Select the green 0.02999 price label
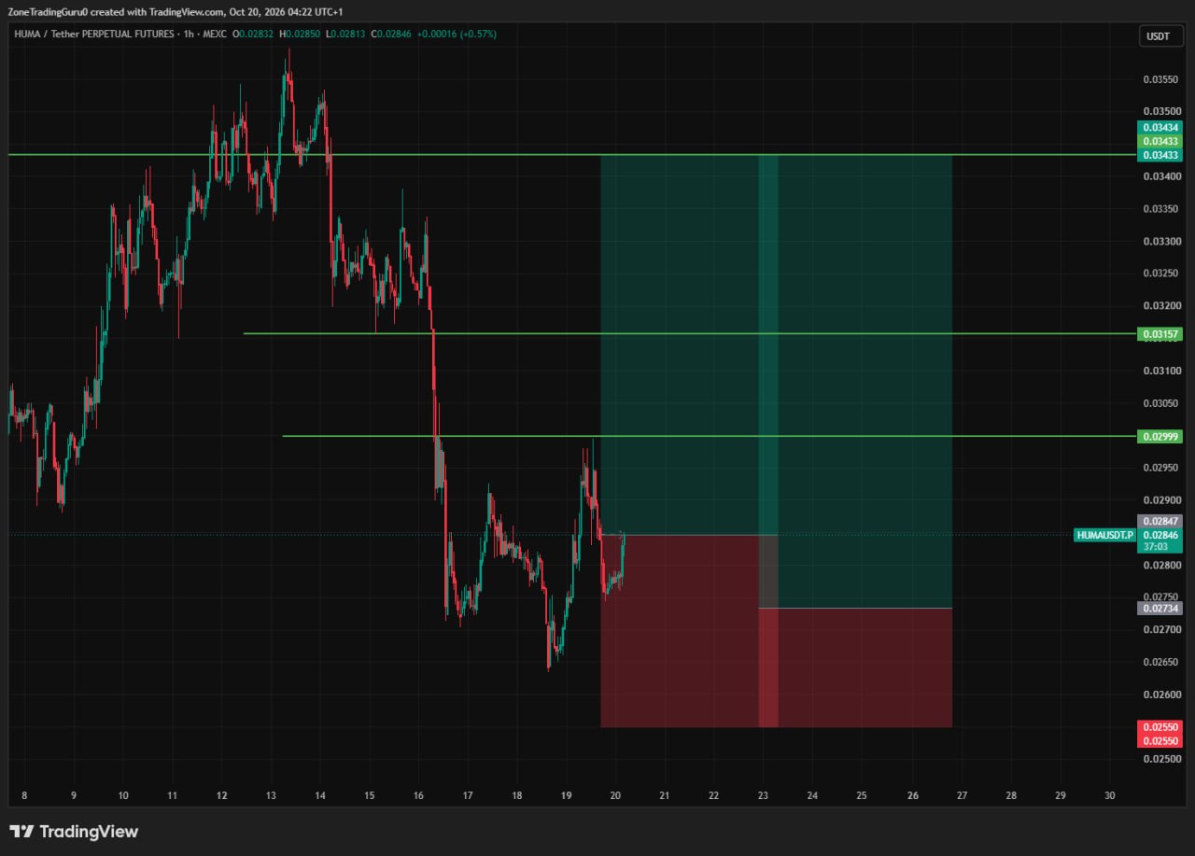The image size is (1195, 856). (x=1160, y=436)
